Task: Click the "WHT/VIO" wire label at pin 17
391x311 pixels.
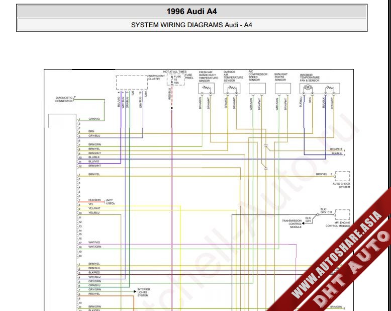Action: coord(94,243)
